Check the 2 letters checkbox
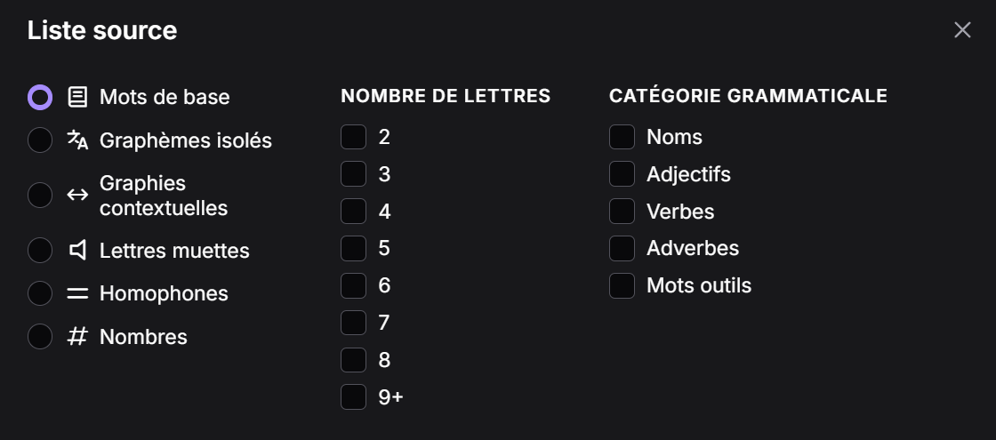Image resolution: width=996 pixels, height=440 pixels. coord(354,137)
